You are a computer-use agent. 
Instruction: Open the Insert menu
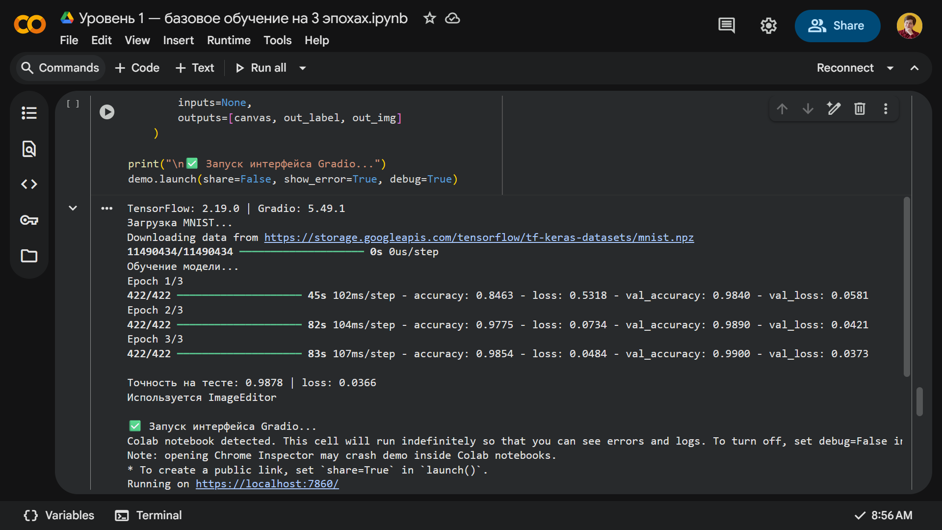click(178, 40)
